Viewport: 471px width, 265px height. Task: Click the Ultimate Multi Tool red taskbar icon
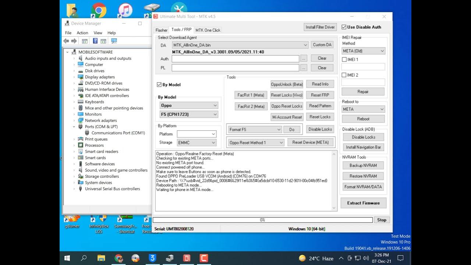coord(187,258)
